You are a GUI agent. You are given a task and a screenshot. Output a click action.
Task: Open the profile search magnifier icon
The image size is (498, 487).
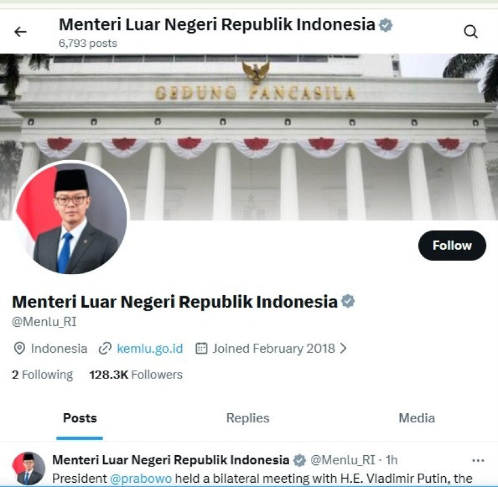pos(470,32)
